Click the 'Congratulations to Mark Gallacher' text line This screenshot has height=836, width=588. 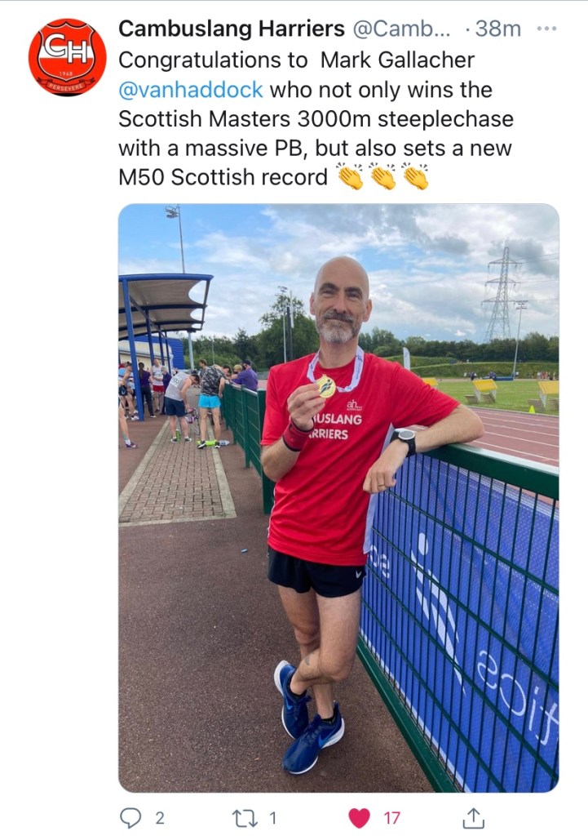296,60
